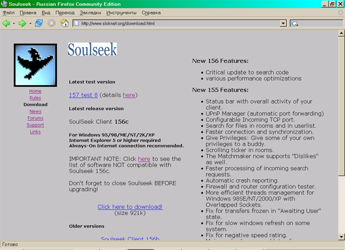Restore down the Firefox window
This screenshot has height=250, width=345.
click(332, 4)
